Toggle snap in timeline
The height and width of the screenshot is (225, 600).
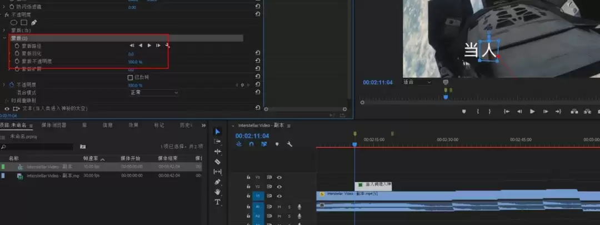click(252, 144)
